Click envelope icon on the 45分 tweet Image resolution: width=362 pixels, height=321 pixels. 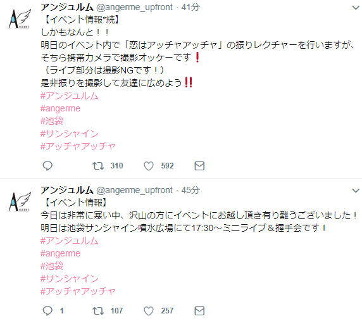click(x=199, y=311)
